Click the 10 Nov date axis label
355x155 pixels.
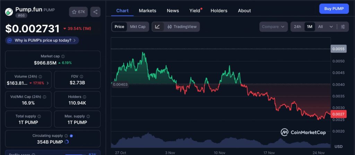[x=219, y=153]
